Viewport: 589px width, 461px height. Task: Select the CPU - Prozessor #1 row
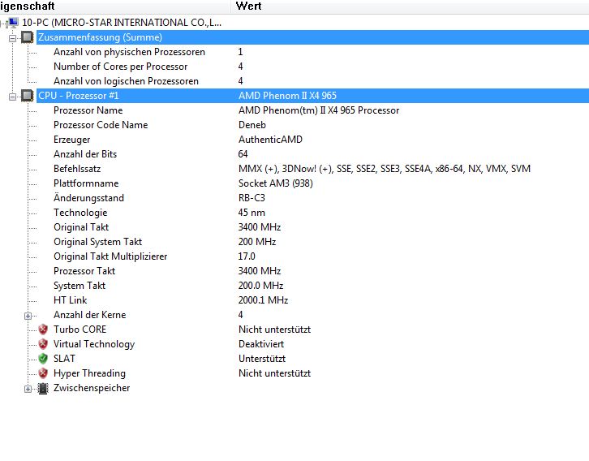point(312,96)
